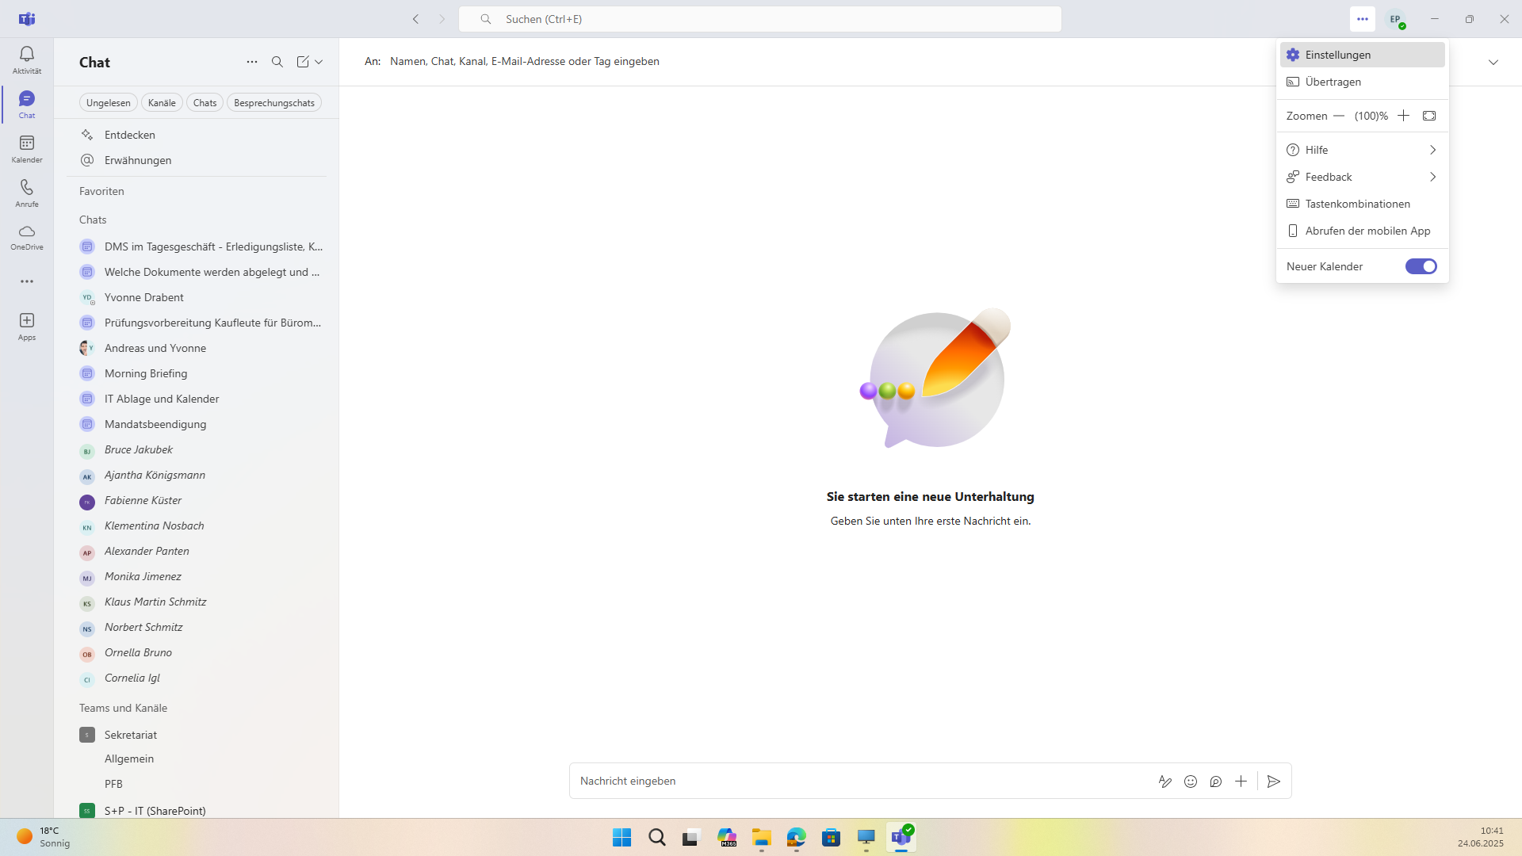
Task: Click zoom in plus button
Action: [x=1403, y=116]
